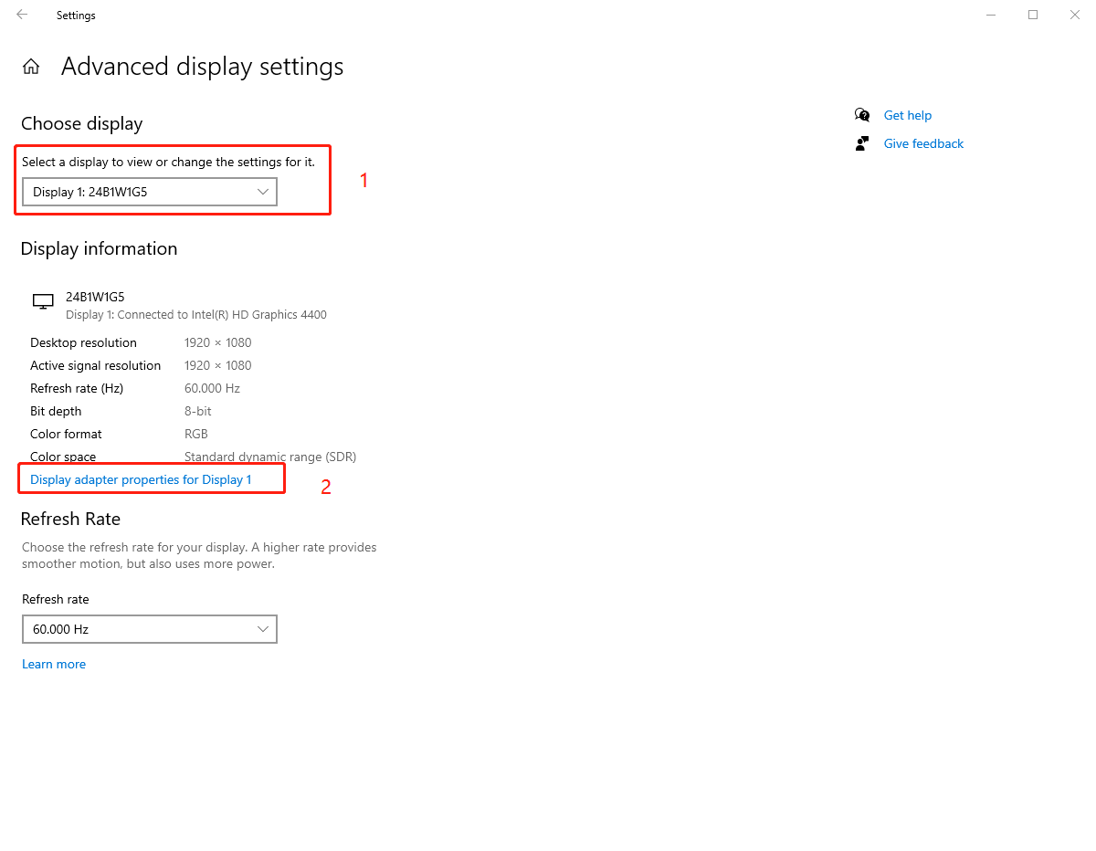Click the Desktop resolution 1920 × 1080 value

click(217, 342)
